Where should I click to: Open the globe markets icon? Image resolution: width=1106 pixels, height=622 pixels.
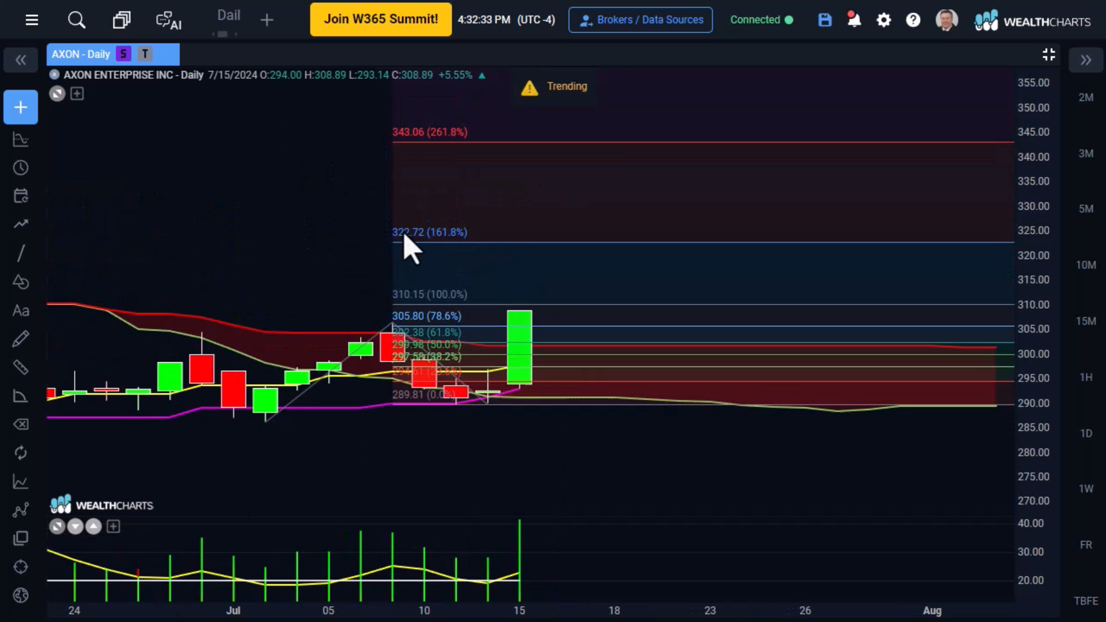pyautogui.click(x=21, y=595)
